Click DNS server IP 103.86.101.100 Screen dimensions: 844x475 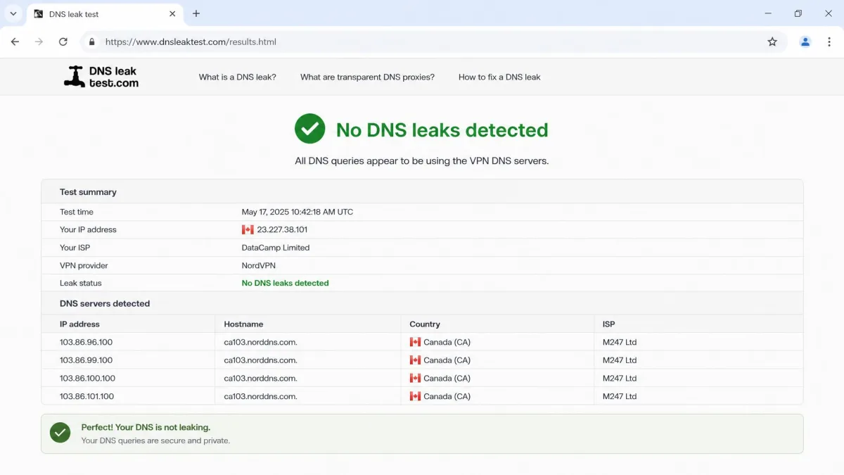coord(87,396)
